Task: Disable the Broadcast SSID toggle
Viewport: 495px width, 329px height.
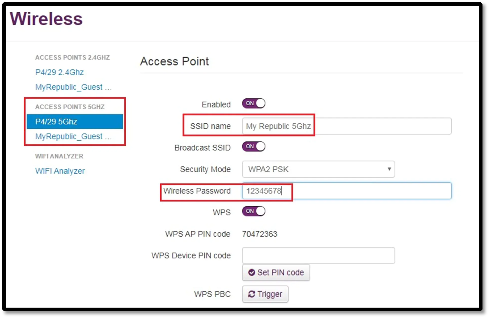Action: 253,147
